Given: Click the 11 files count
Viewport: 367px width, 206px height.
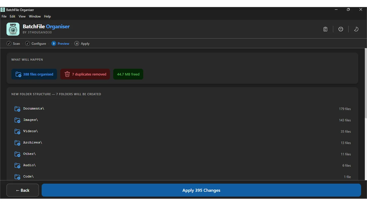Looking at the screenshot, I should pos(346,154).
